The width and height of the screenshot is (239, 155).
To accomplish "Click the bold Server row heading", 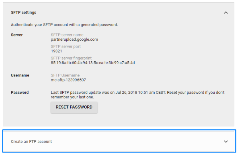I will pyautogui.click(x=17, y=35).
